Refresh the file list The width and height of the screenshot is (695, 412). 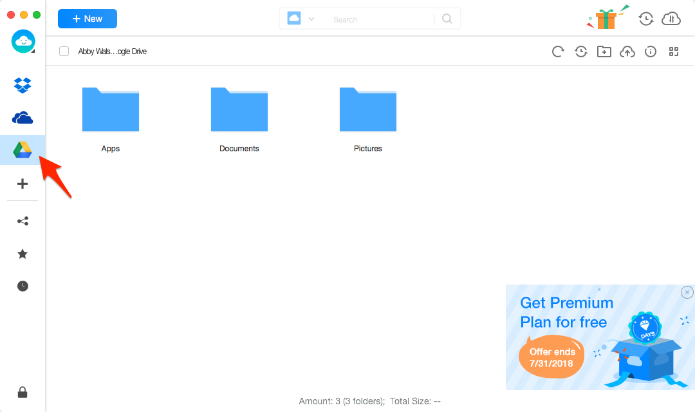point(558,51)
